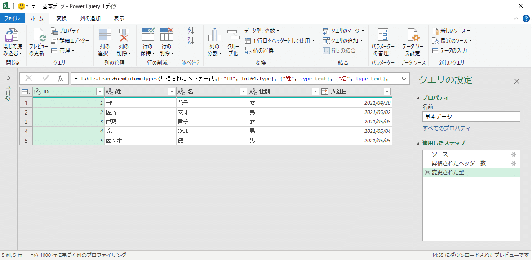Open the すべてのプロパティ link
The height and width of the screenshot is (260, 532).
click(x=447, y=128)
